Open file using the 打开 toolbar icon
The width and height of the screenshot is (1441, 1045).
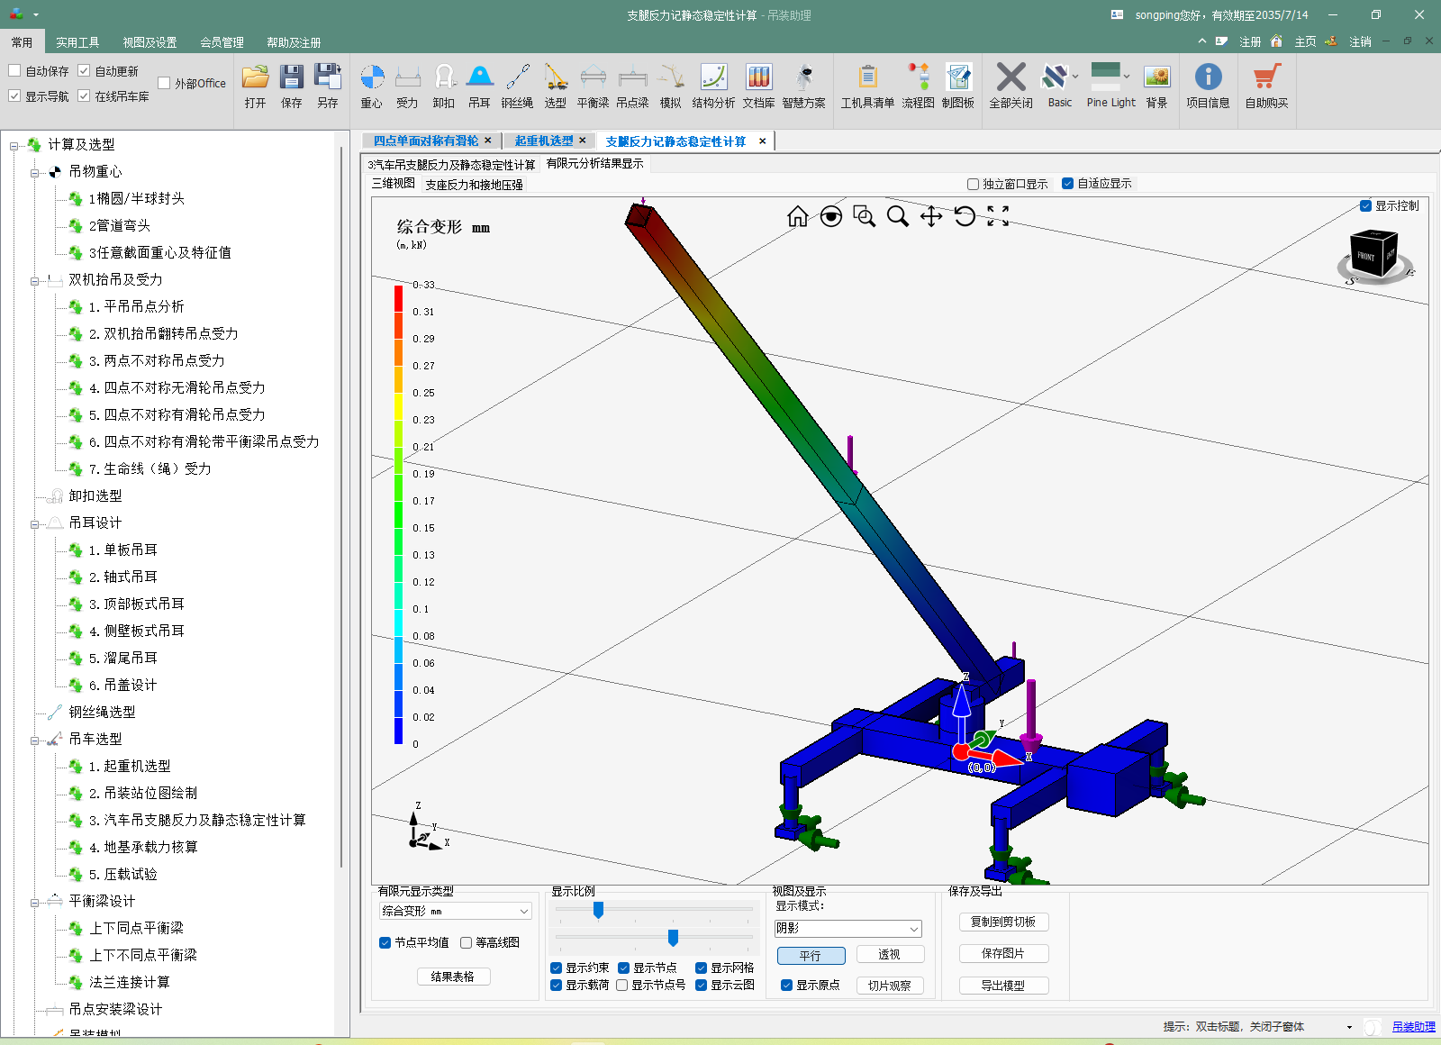click(256, 86)
